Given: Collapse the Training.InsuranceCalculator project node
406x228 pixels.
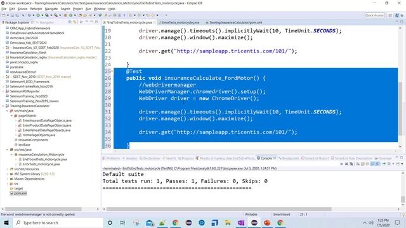Looking at the screenshot, I should pos(3,106).
